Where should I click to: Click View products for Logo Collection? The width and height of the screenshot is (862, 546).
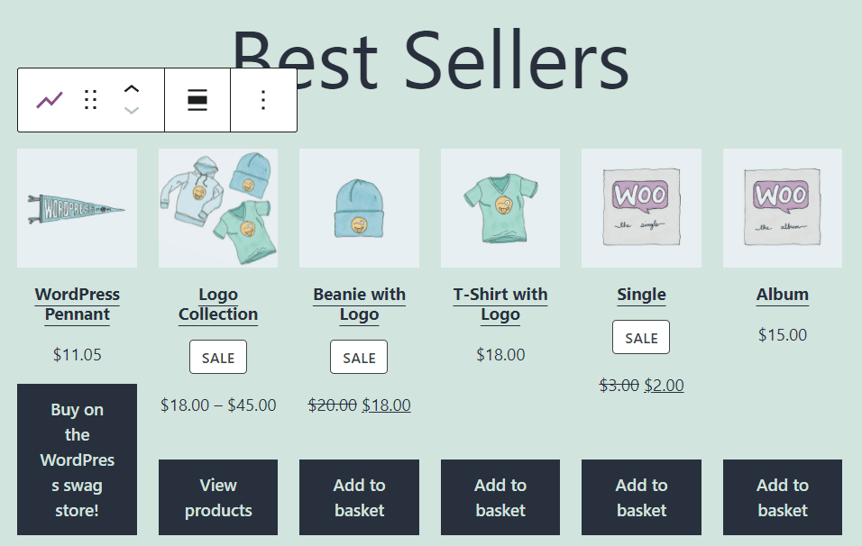pos(217,497)
